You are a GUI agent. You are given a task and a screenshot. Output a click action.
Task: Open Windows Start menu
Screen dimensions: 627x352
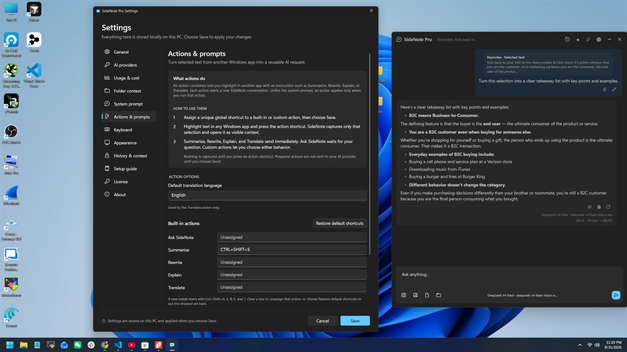(x=10, y=345)
